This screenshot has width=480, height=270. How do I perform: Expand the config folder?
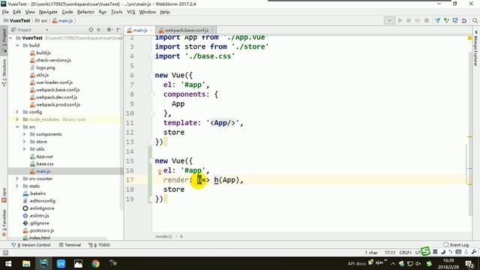(x=17, y=112)
